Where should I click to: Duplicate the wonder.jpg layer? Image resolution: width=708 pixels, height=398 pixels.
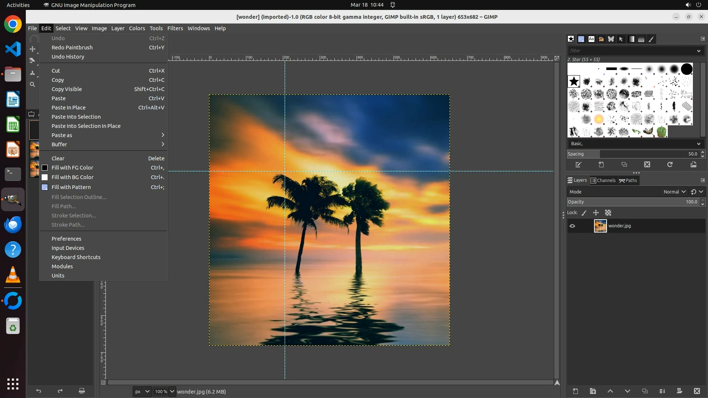(645, 391)
